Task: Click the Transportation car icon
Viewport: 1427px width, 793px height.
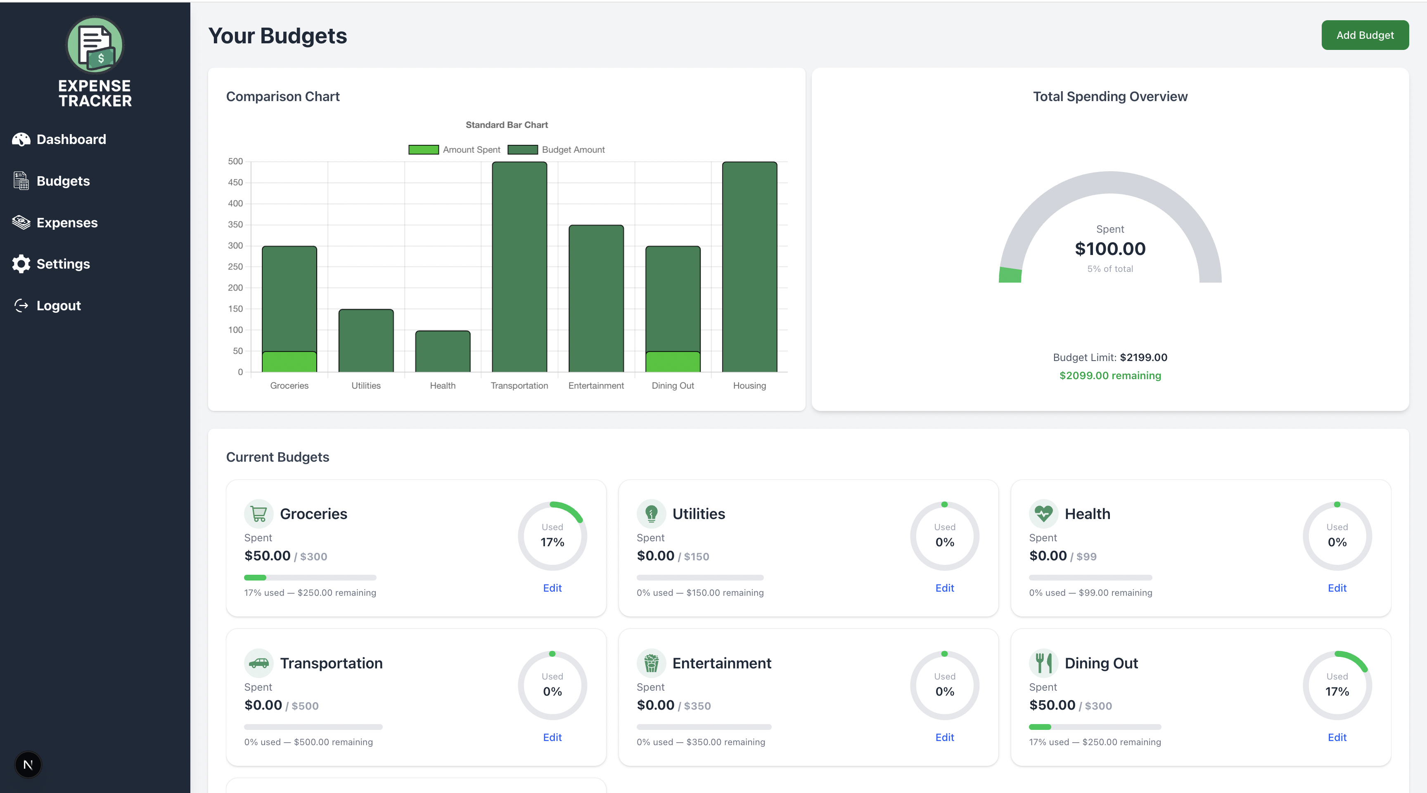Action: coord(259,663)
